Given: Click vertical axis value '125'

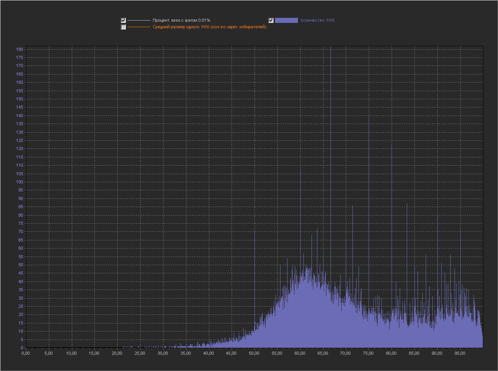Looking at the screenshot, I should click(x=20, y=140).
